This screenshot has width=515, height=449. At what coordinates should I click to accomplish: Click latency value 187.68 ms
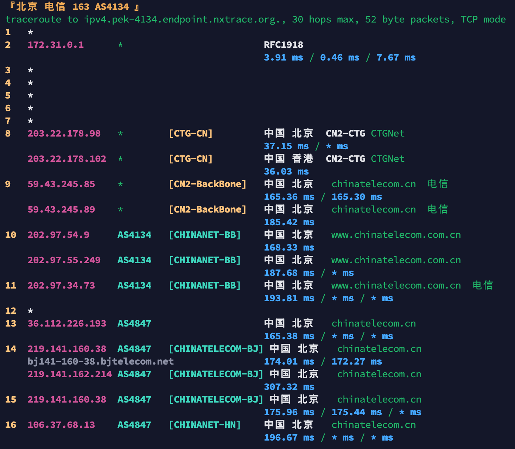[289, 273]
